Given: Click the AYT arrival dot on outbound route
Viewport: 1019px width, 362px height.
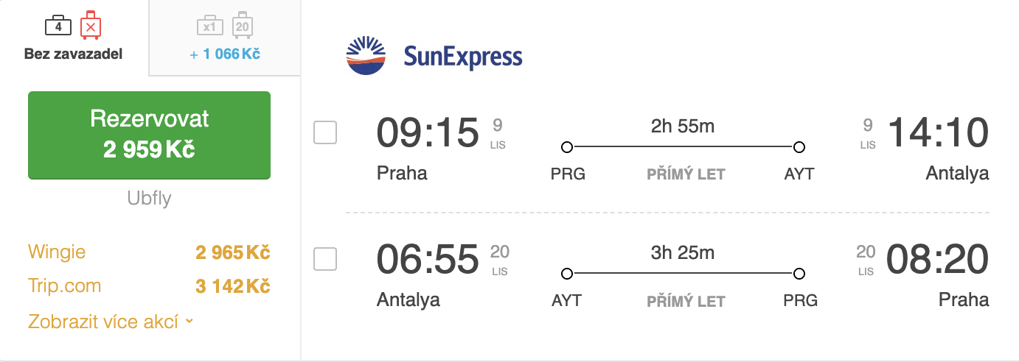Looking at the screenshot, I should coord(799,147).
